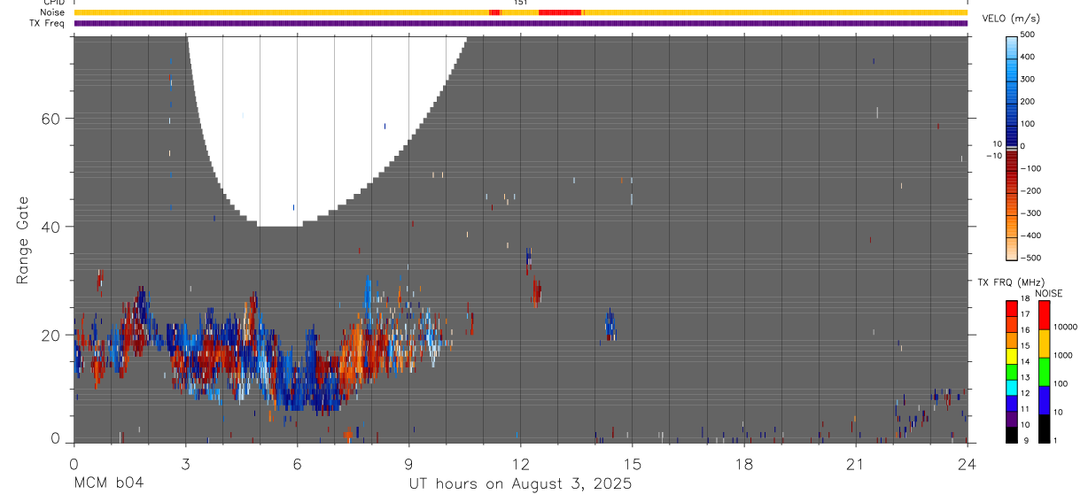Pick the purple segment of the TX FRQ legend
This screenshot has height=502, width=1088.
pos(1012,419)
